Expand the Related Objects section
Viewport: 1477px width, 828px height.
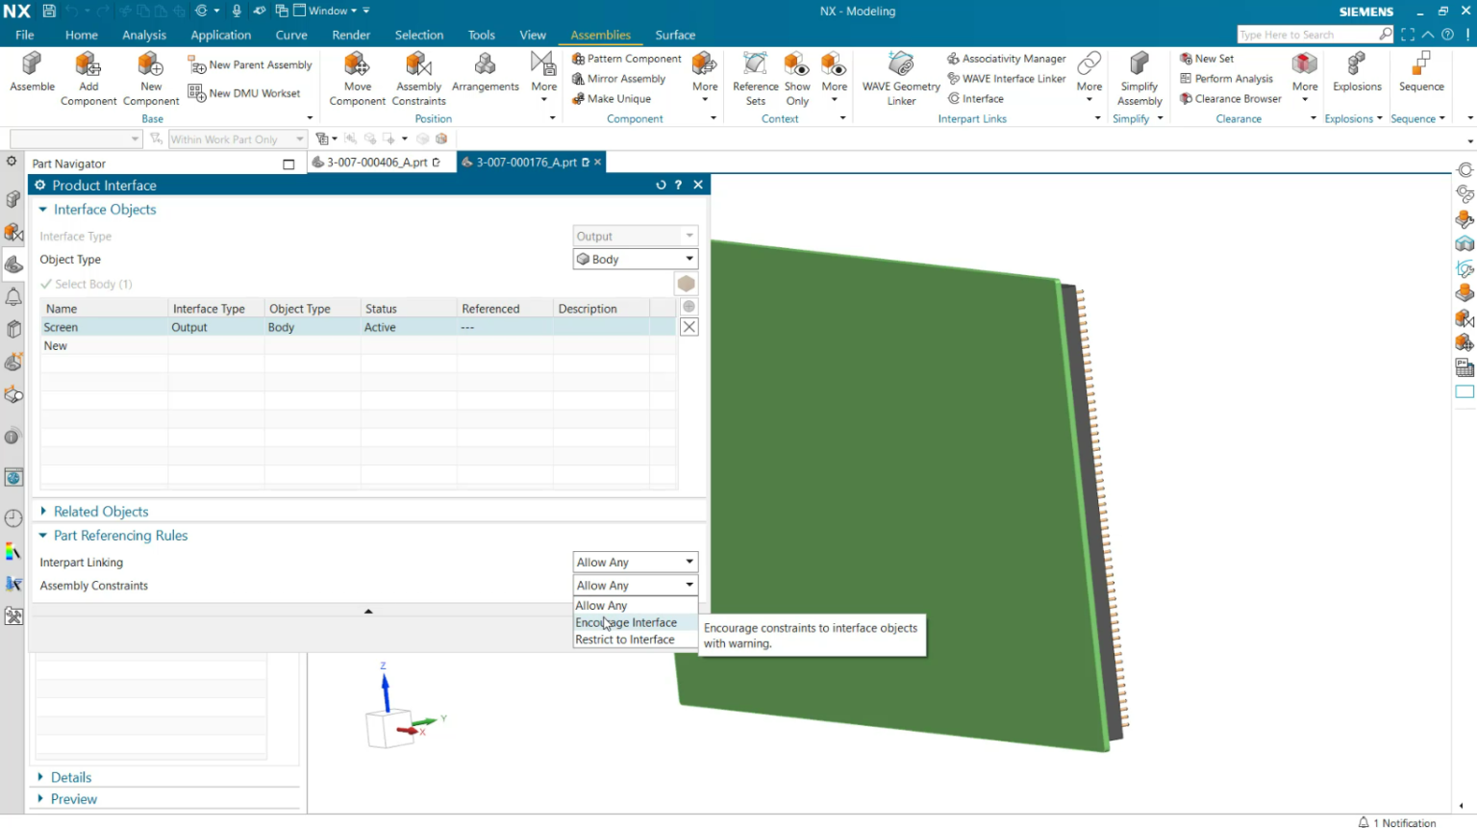99,511
